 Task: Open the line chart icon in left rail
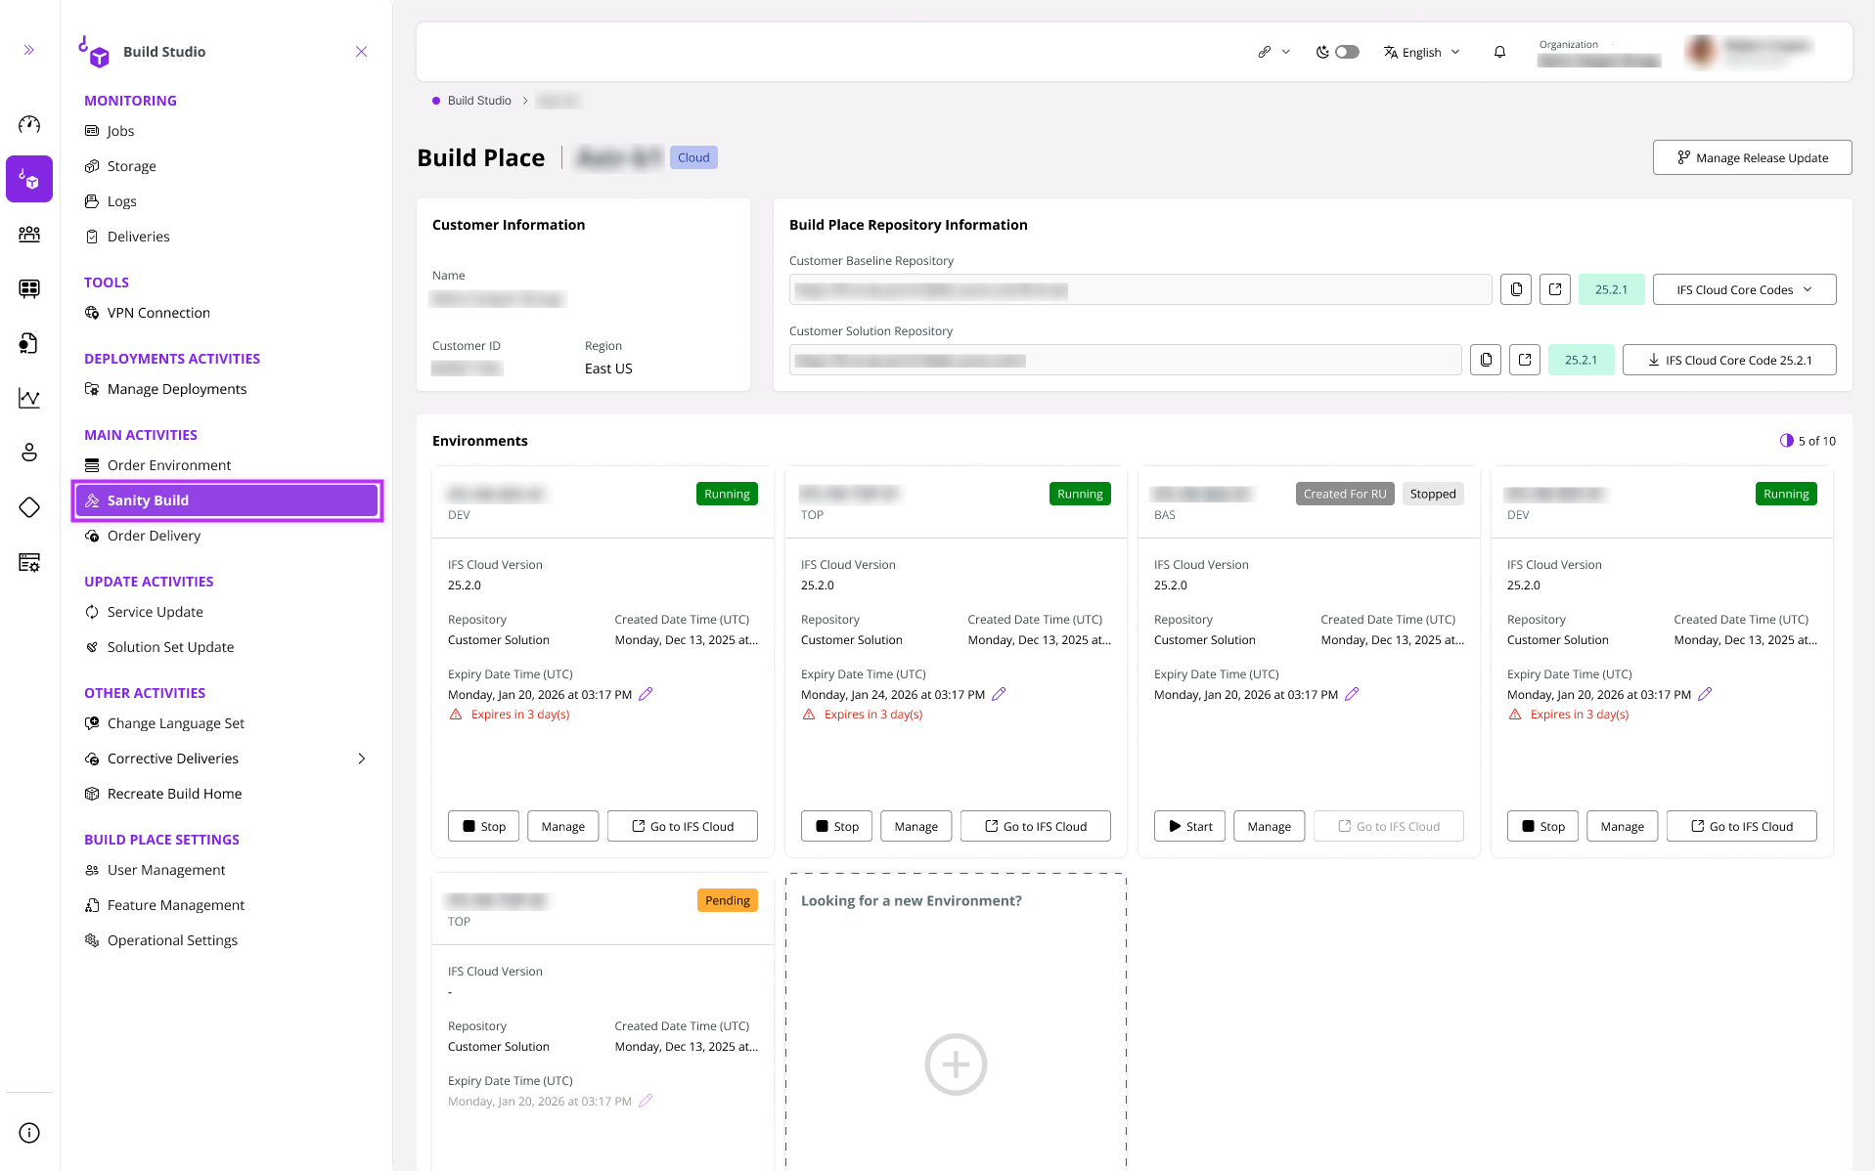coord(29,398)
